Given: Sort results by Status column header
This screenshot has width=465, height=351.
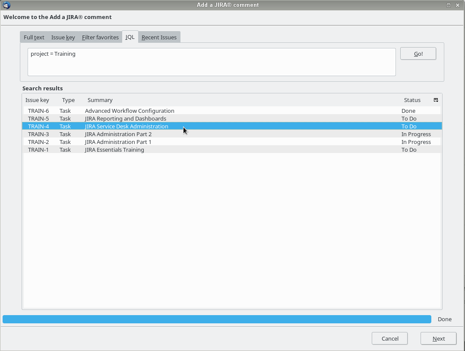Looking at the screenshot, I should [412, 100].
